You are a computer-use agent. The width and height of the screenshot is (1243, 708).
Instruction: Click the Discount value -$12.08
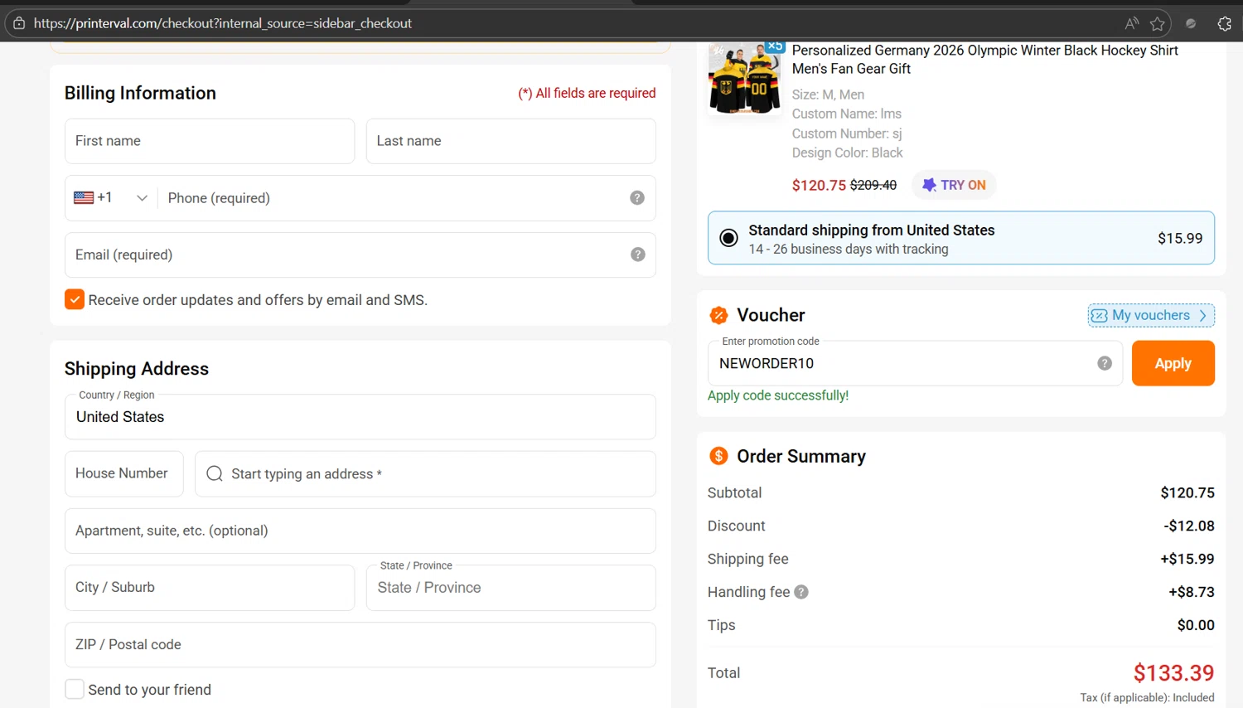pyautogui.click(x=1189, y=526)
